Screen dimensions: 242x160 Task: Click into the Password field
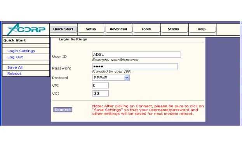135,66
